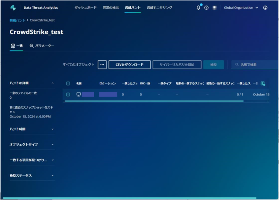Click the 一致タイプ column header
The image size is (279, 200).
pos(165,83)
